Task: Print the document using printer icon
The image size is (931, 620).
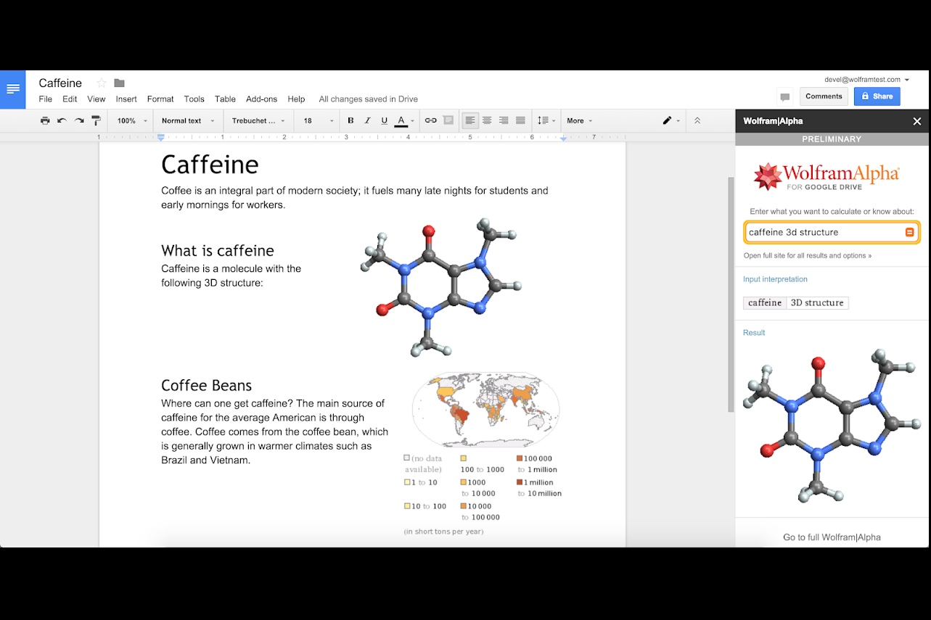Action: [x=45, y=120]
